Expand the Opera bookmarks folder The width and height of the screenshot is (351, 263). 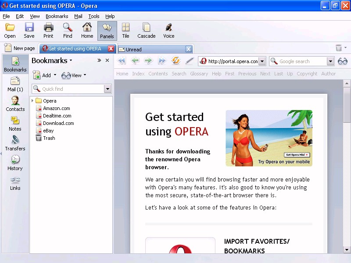pyautogui.click(x=32, y=101)
